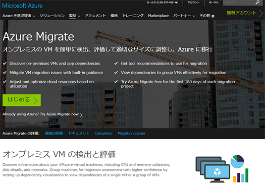The image size is (265, 190).
Task: Open the Calculator link
Action: [103, 134]
